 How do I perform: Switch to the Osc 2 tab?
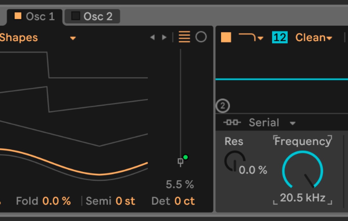[x=92, y=16]
